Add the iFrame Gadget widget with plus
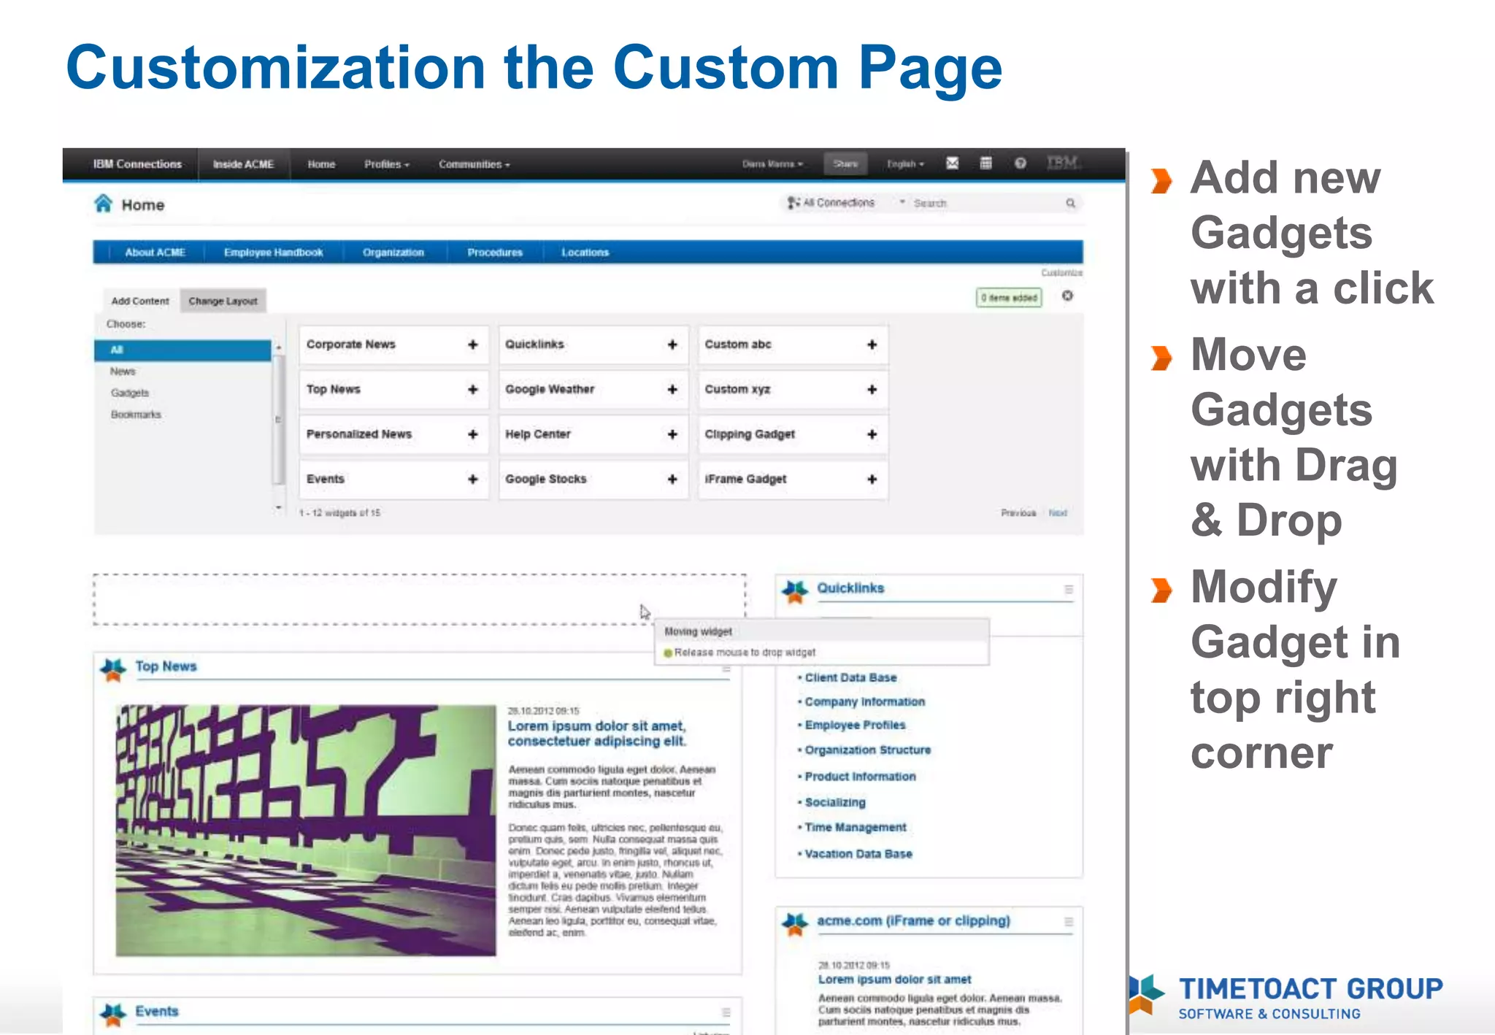 [x=872, y=480]
